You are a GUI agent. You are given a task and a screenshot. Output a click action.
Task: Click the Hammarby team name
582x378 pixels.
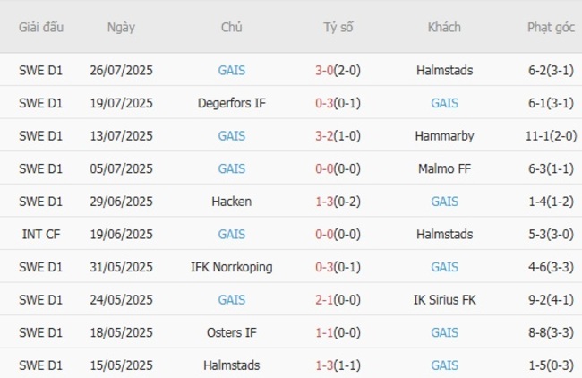444,136
